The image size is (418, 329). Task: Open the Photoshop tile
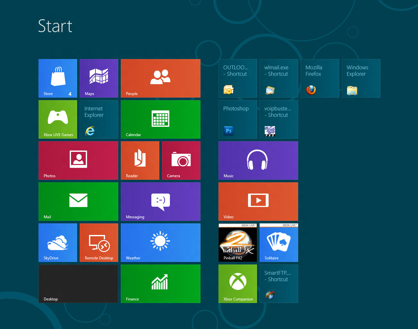click(x=237, y=119)
